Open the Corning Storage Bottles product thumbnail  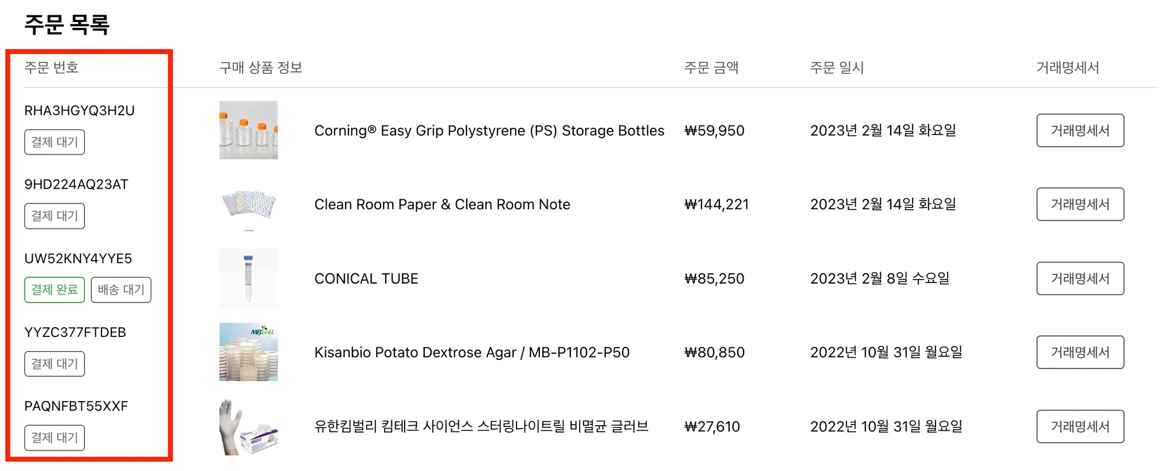click(248, 130)
